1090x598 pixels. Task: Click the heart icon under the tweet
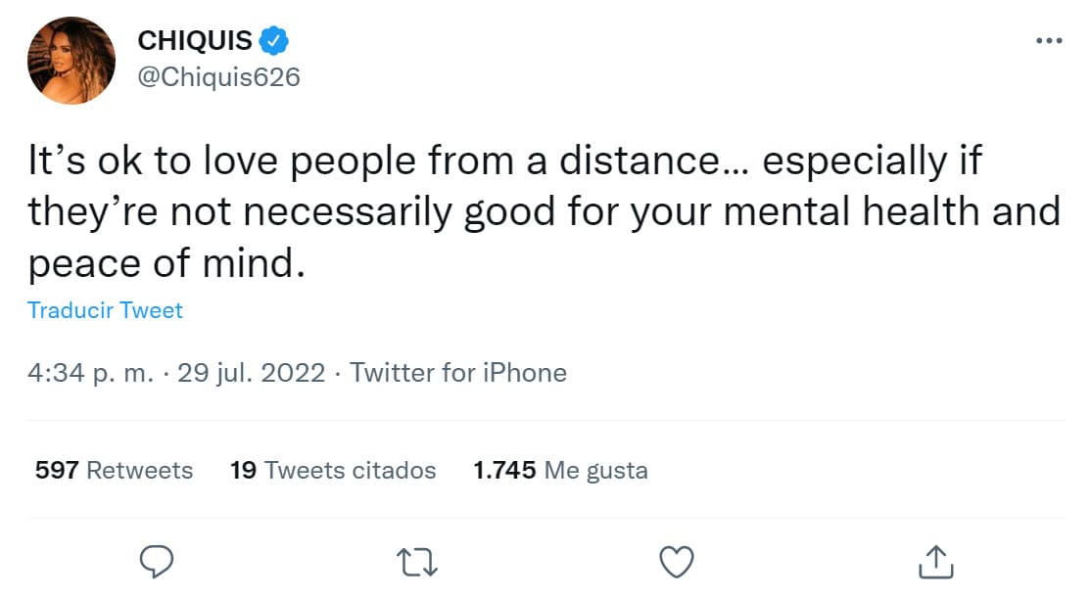pos(676,561)
